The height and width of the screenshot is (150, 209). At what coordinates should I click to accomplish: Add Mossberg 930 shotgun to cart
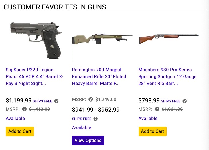pos(153,131)
